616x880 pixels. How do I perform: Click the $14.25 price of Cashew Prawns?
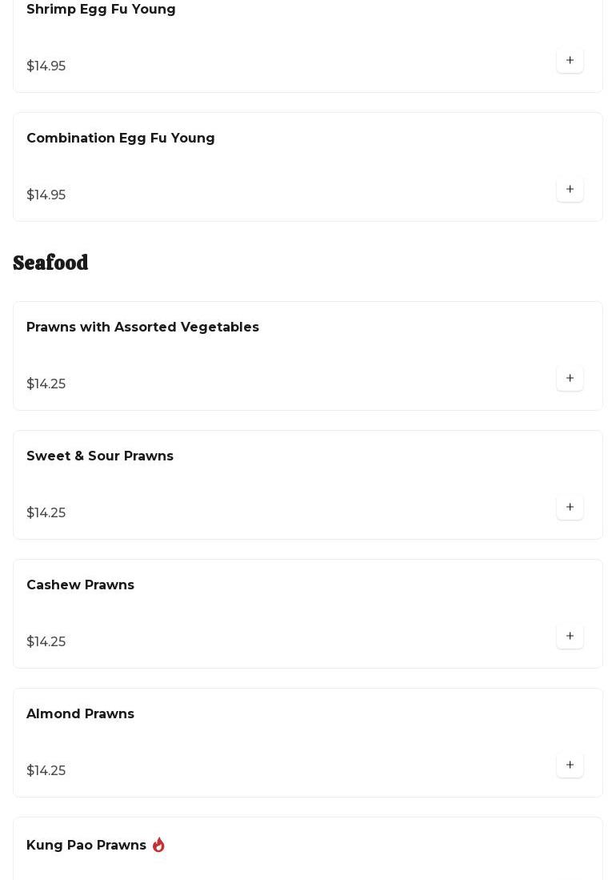[x=46, y=642]
